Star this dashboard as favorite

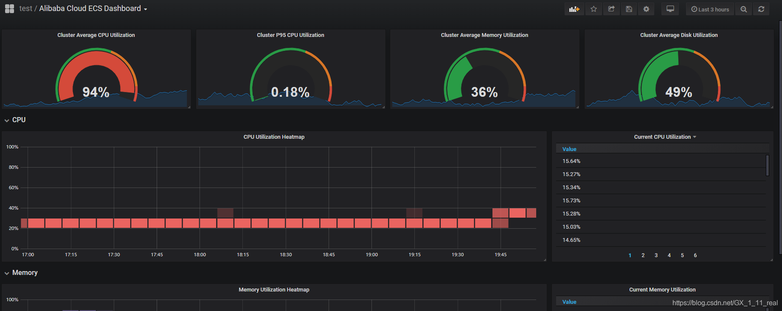pyautogui.click(x=594, y=9)
